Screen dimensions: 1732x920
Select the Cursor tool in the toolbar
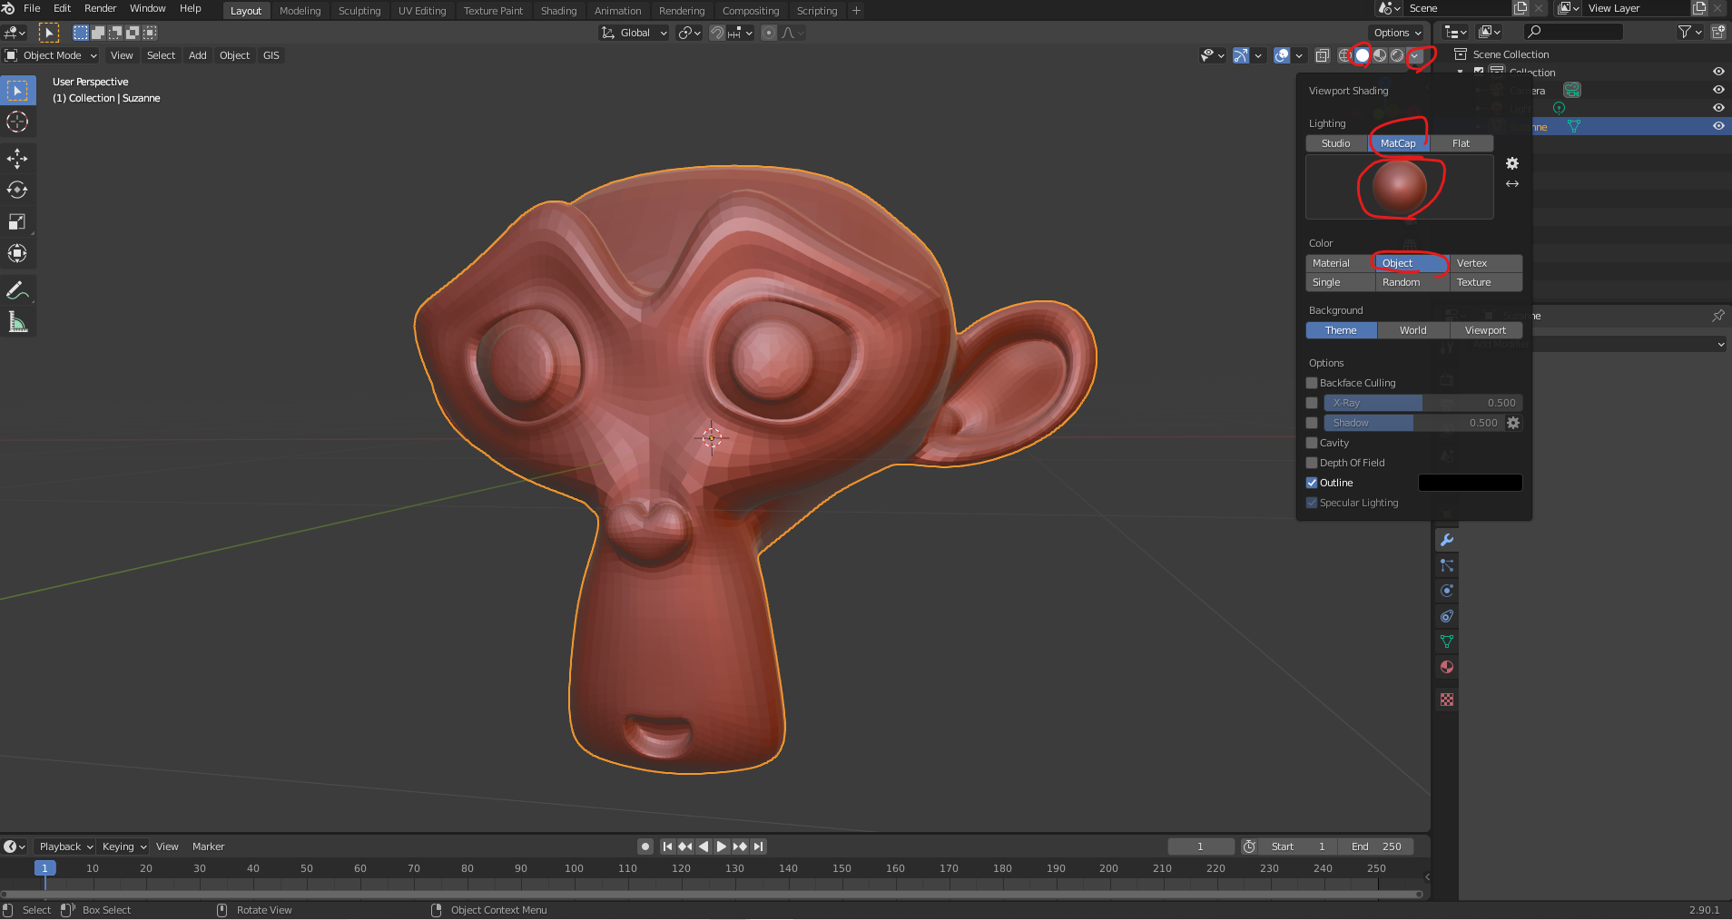pos(17,122)
